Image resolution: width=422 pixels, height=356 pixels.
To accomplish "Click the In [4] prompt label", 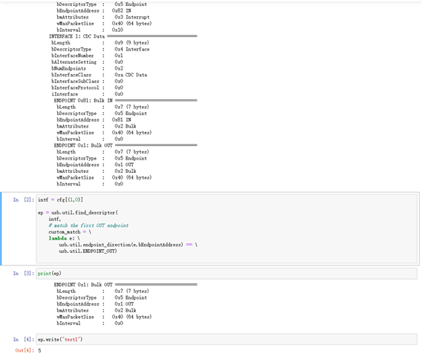I will [x=24, y=340].
